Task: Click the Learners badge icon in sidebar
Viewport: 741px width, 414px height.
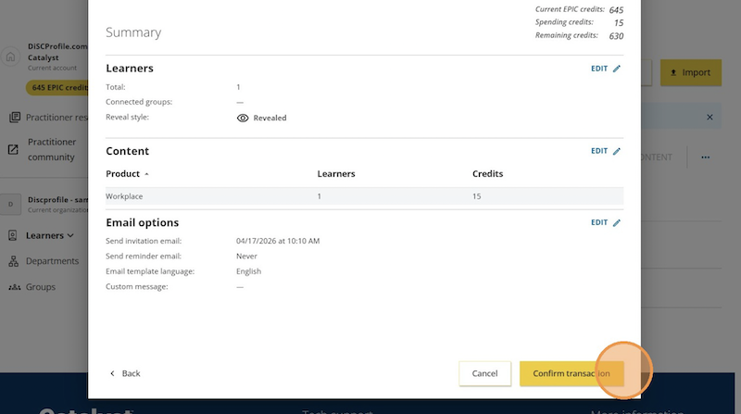Action: (x=13, y=235)
